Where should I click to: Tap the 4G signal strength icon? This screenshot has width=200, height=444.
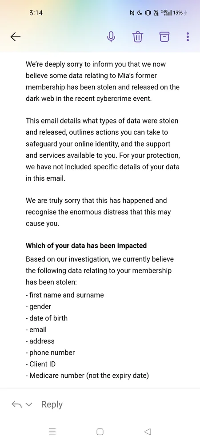(166, 13)
